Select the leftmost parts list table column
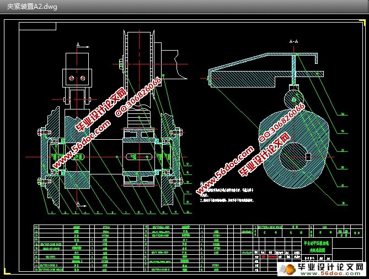Image resolution: width=369 pixels, height=279 pixels. 38,248
